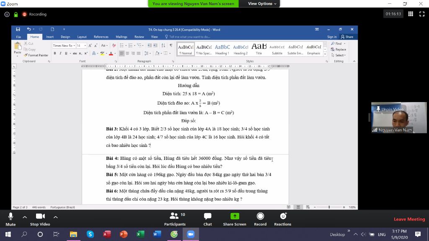The width and height of the screenshot is (429, 241).
Task: Mute microphone in Zoom
Action: click(x=10, y=219)
